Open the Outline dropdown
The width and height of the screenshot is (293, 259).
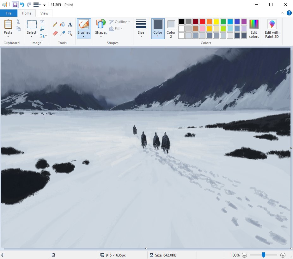(119, 22)
